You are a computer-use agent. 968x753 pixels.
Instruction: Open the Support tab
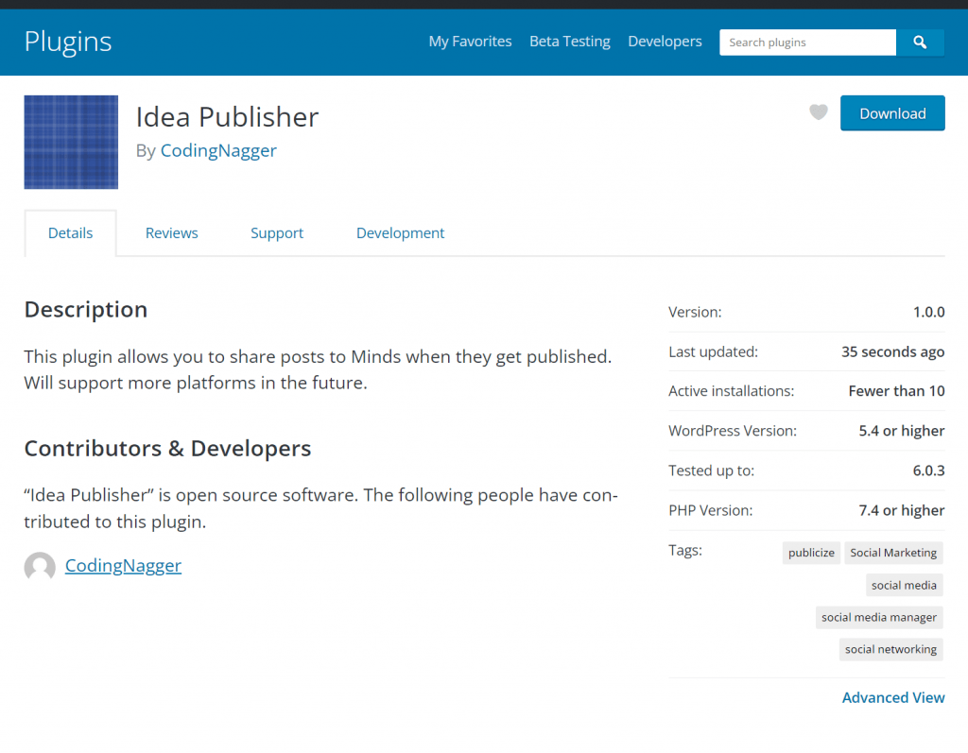[277, 233]
